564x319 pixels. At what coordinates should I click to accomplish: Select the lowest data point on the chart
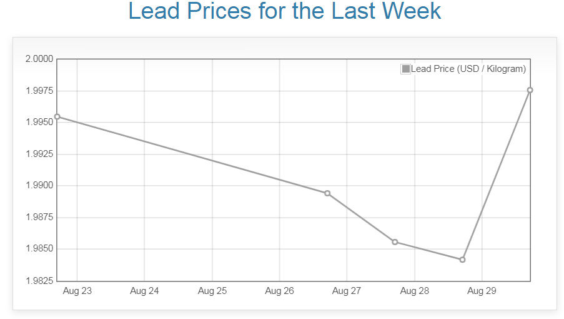coord(462,260)
